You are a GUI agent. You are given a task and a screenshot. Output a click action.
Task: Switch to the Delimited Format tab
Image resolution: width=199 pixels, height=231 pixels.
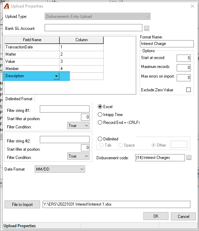(19, 99)
